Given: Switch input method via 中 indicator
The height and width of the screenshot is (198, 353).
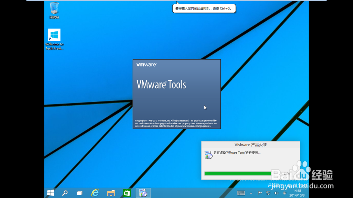Looking at the screenshot, I should click(285, 193).
